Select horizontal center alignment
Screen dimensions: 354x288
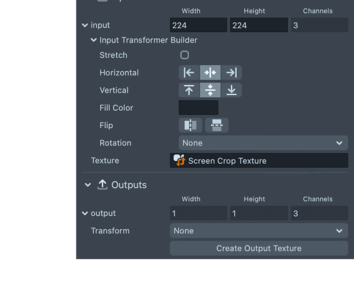tap(210, 72)
